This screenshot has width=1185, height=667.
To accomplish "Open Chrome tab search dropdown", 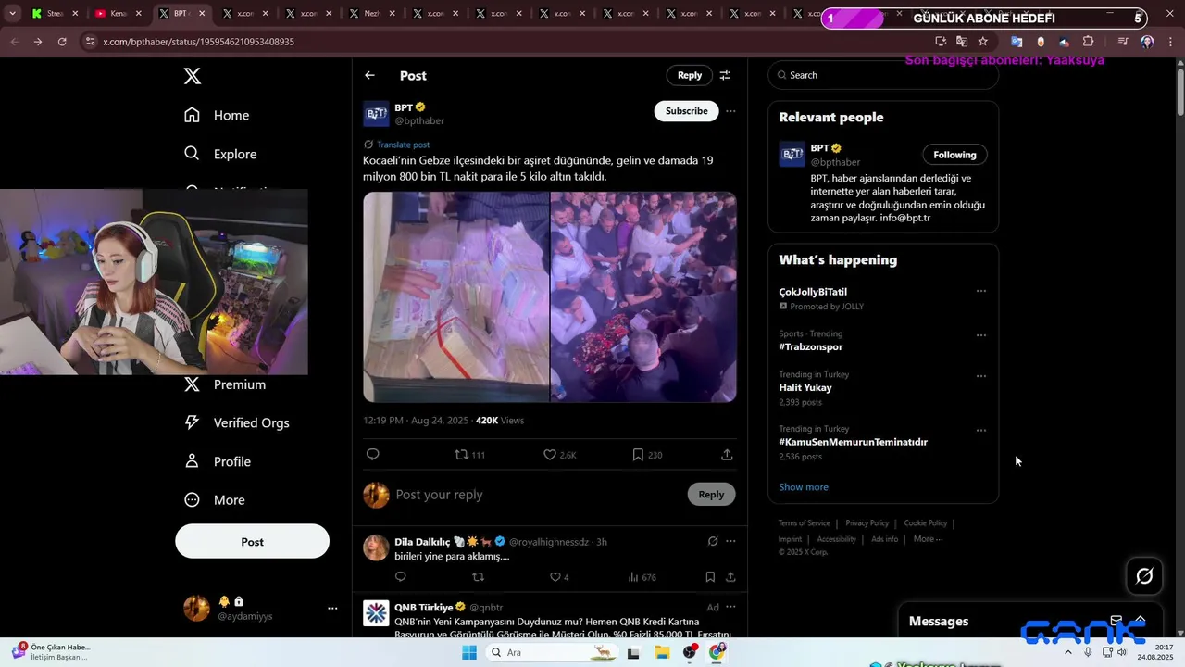I will 12,14.
